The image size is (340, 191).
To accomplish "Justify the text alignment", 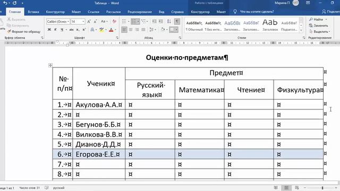I will click(x=143, y=30).
